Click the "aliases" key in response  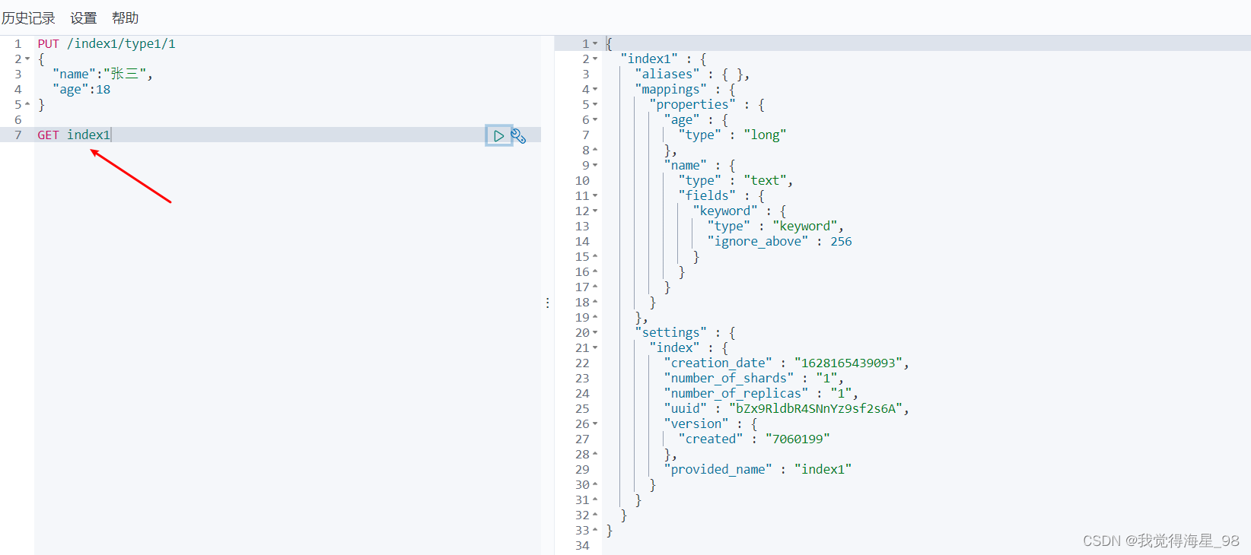(667, 74)
